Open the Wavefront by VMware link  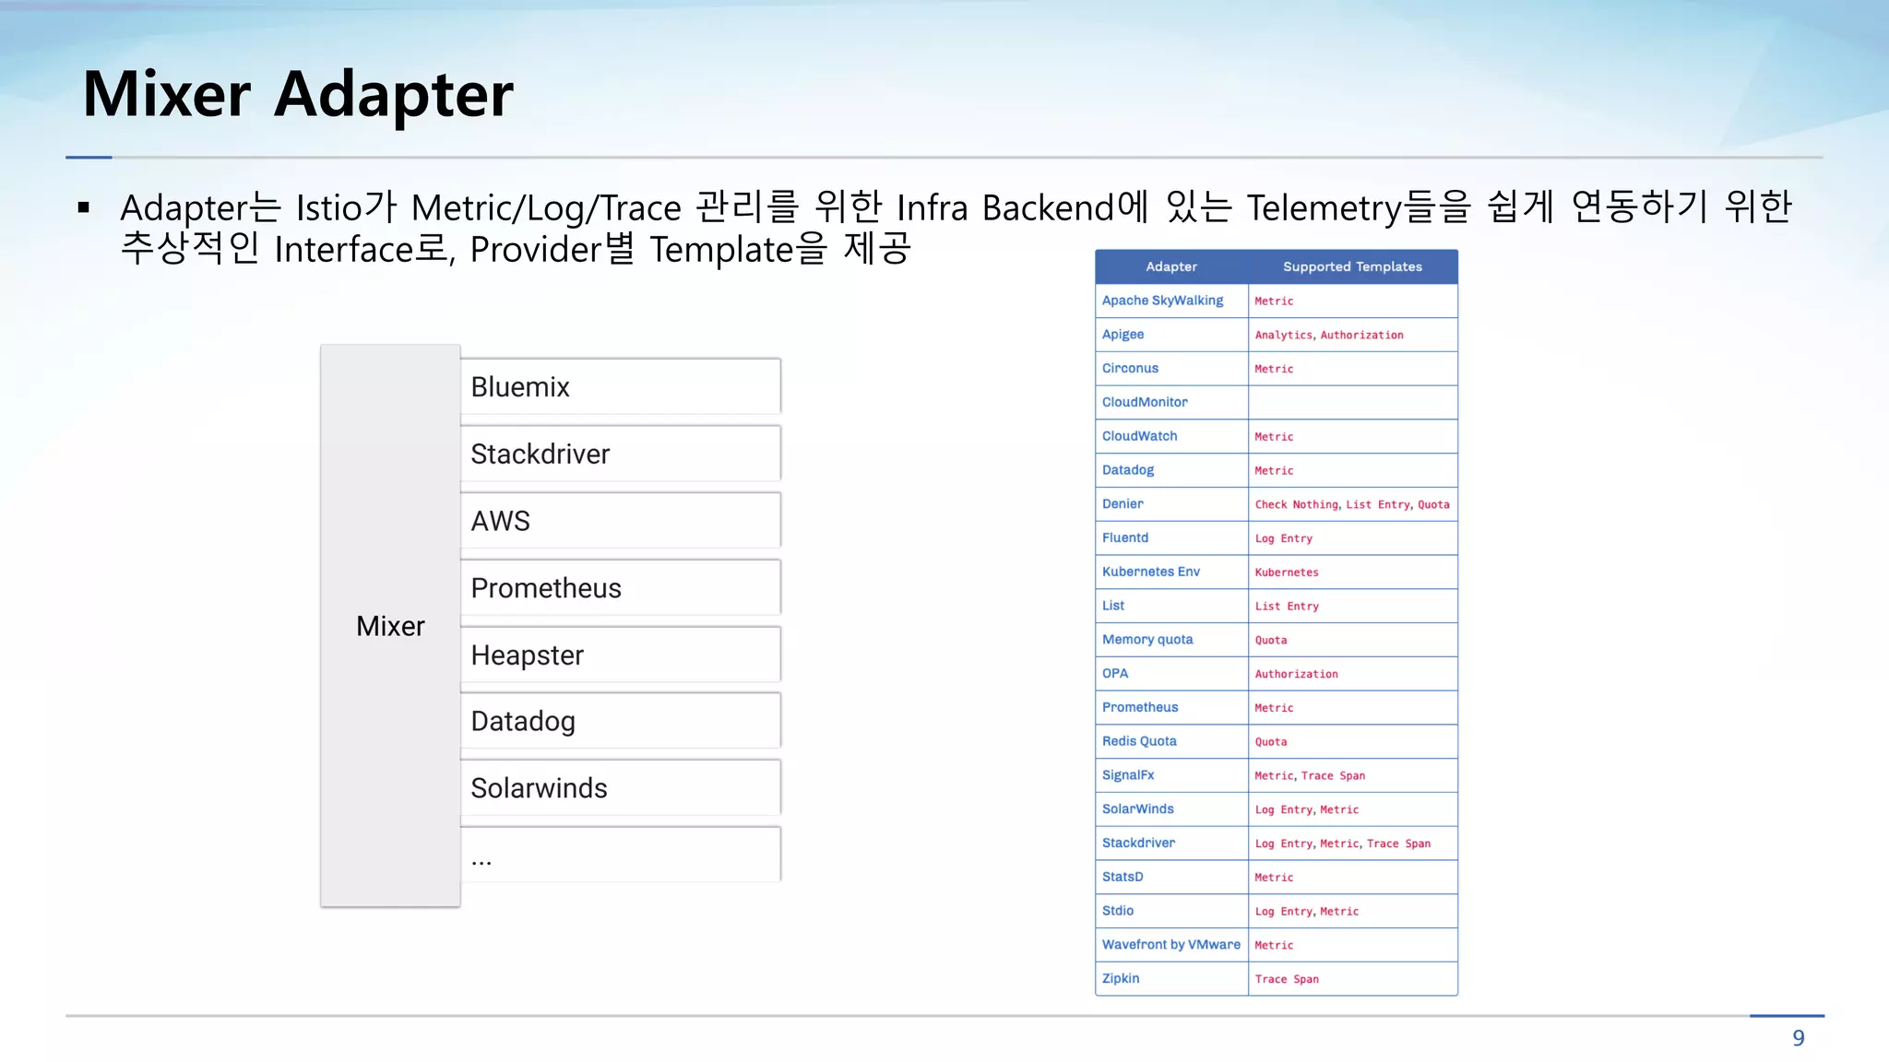(x=1171, y=945)
